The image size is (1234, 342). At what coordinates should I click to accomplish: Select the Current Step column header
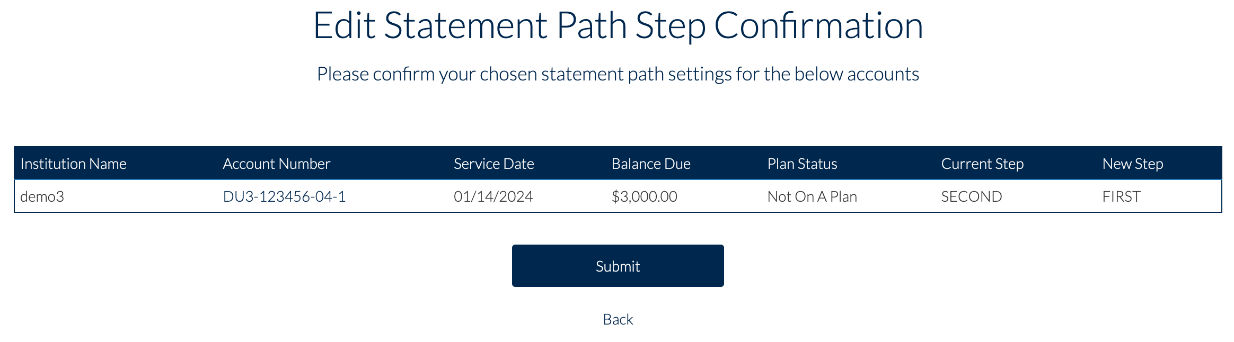(x=983, y=164)
